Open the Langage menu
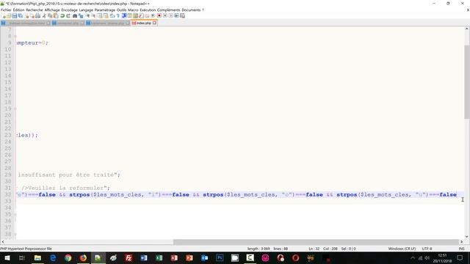The width and height of the screenshot is (470, 264). 86,10
